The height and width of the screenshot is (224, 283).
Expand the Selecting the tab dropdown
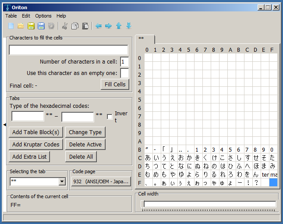62,181
